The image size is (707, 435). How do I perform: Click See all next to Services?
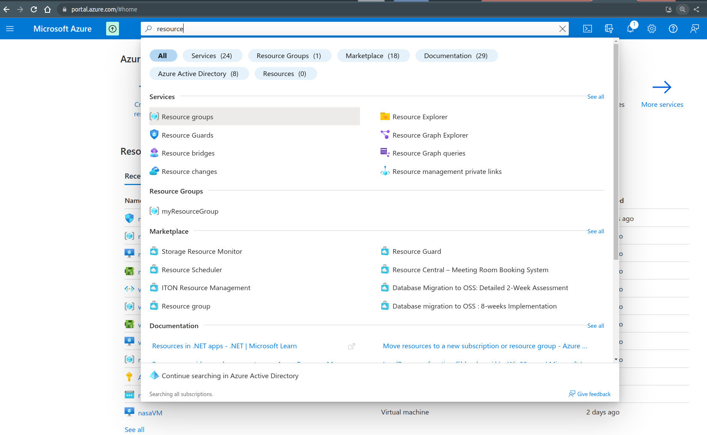coord(595,97)
